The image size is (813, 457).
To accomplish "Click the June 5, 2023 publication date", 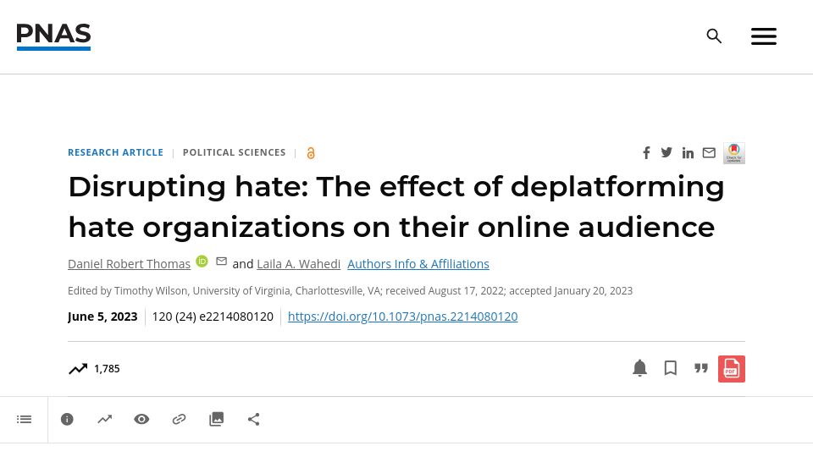I will click(102, 317).
